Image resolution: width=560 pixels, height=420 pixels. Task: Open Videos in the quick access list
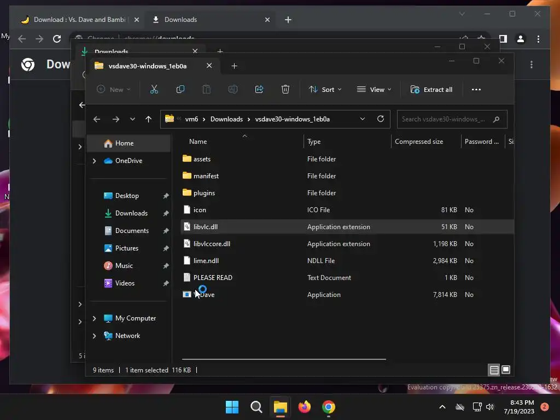click(125, 283)
